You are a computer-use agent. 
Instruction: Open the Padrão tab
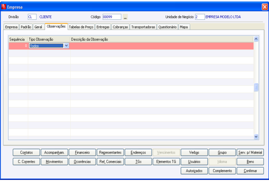(26, 27)
